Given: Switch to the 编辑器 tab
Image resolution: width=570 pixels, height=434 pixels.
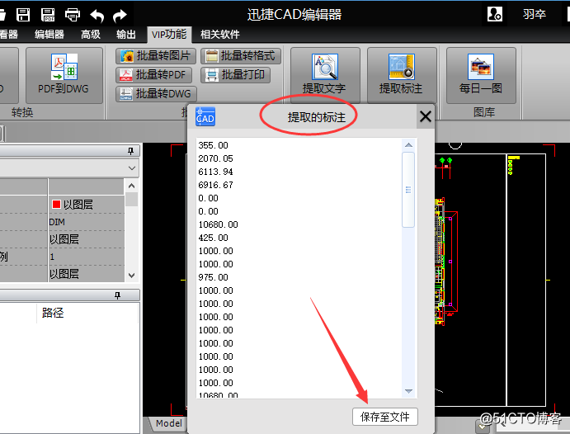Looking at the screenshot, I should pyautogui.click(x=49, y=35).
